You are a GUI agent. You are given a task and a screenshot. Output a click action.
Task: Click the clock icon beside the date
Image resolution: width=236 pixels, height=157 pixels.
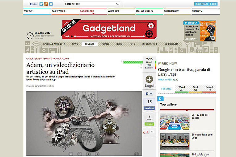[x=30, y=36]
